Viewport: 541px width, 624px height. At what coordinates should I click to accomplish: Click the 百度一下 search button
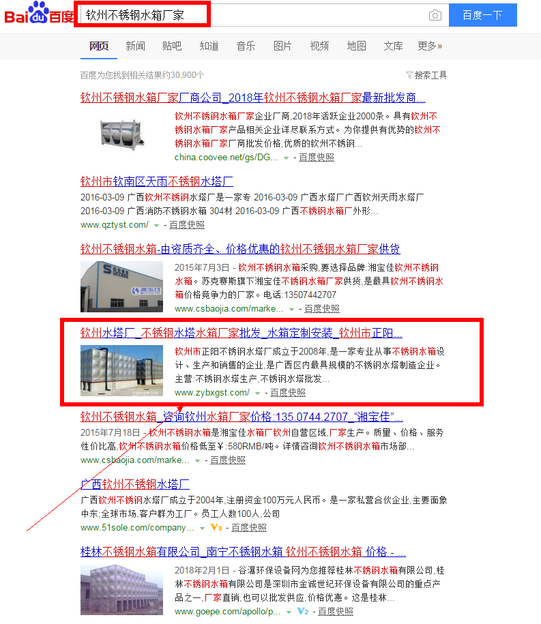point(482,15)
